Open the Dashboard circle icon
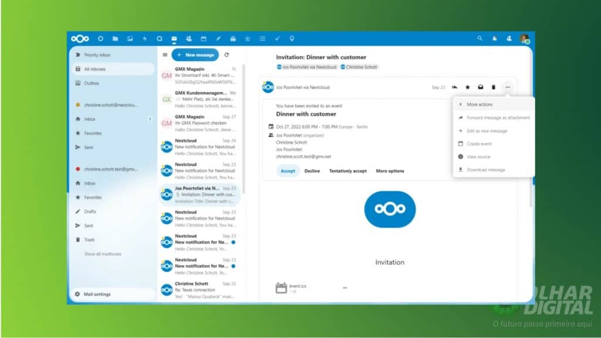Viewport: 601px width, 338px height. (100, 39)
